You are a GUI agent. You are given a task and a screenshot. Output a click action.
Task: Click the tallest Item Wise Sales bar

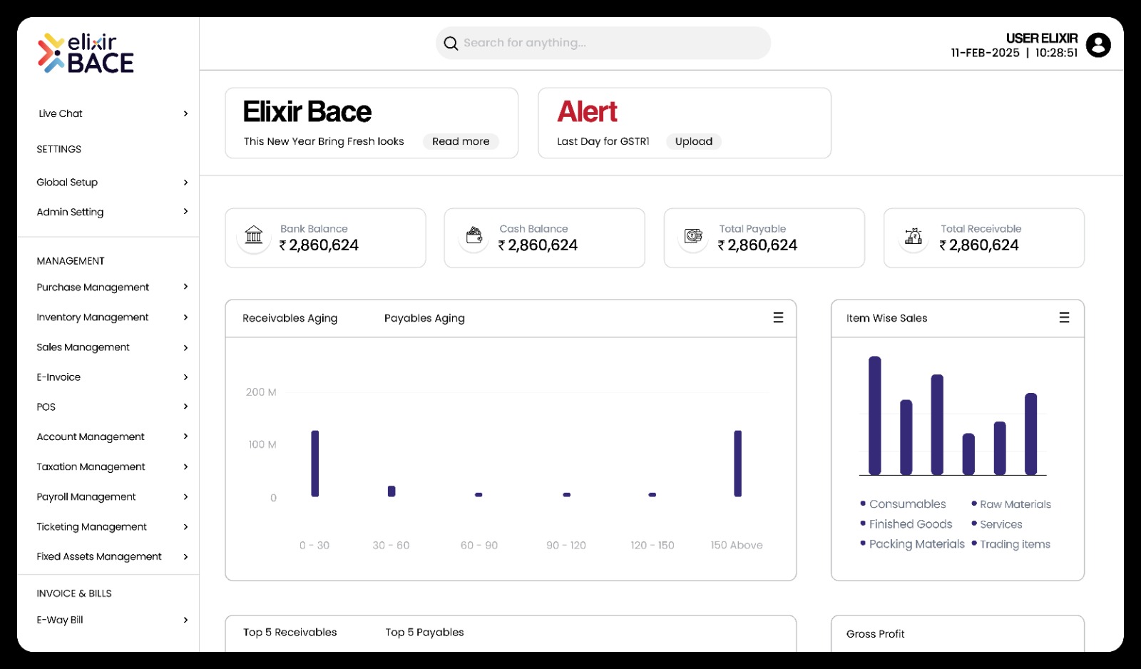875,415
